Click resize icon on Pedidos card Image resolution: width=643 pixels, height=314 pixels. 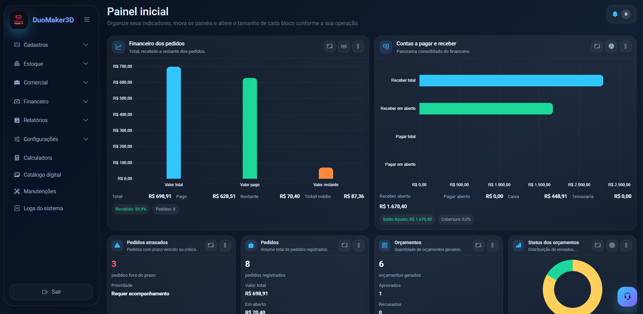coord(345,246)
